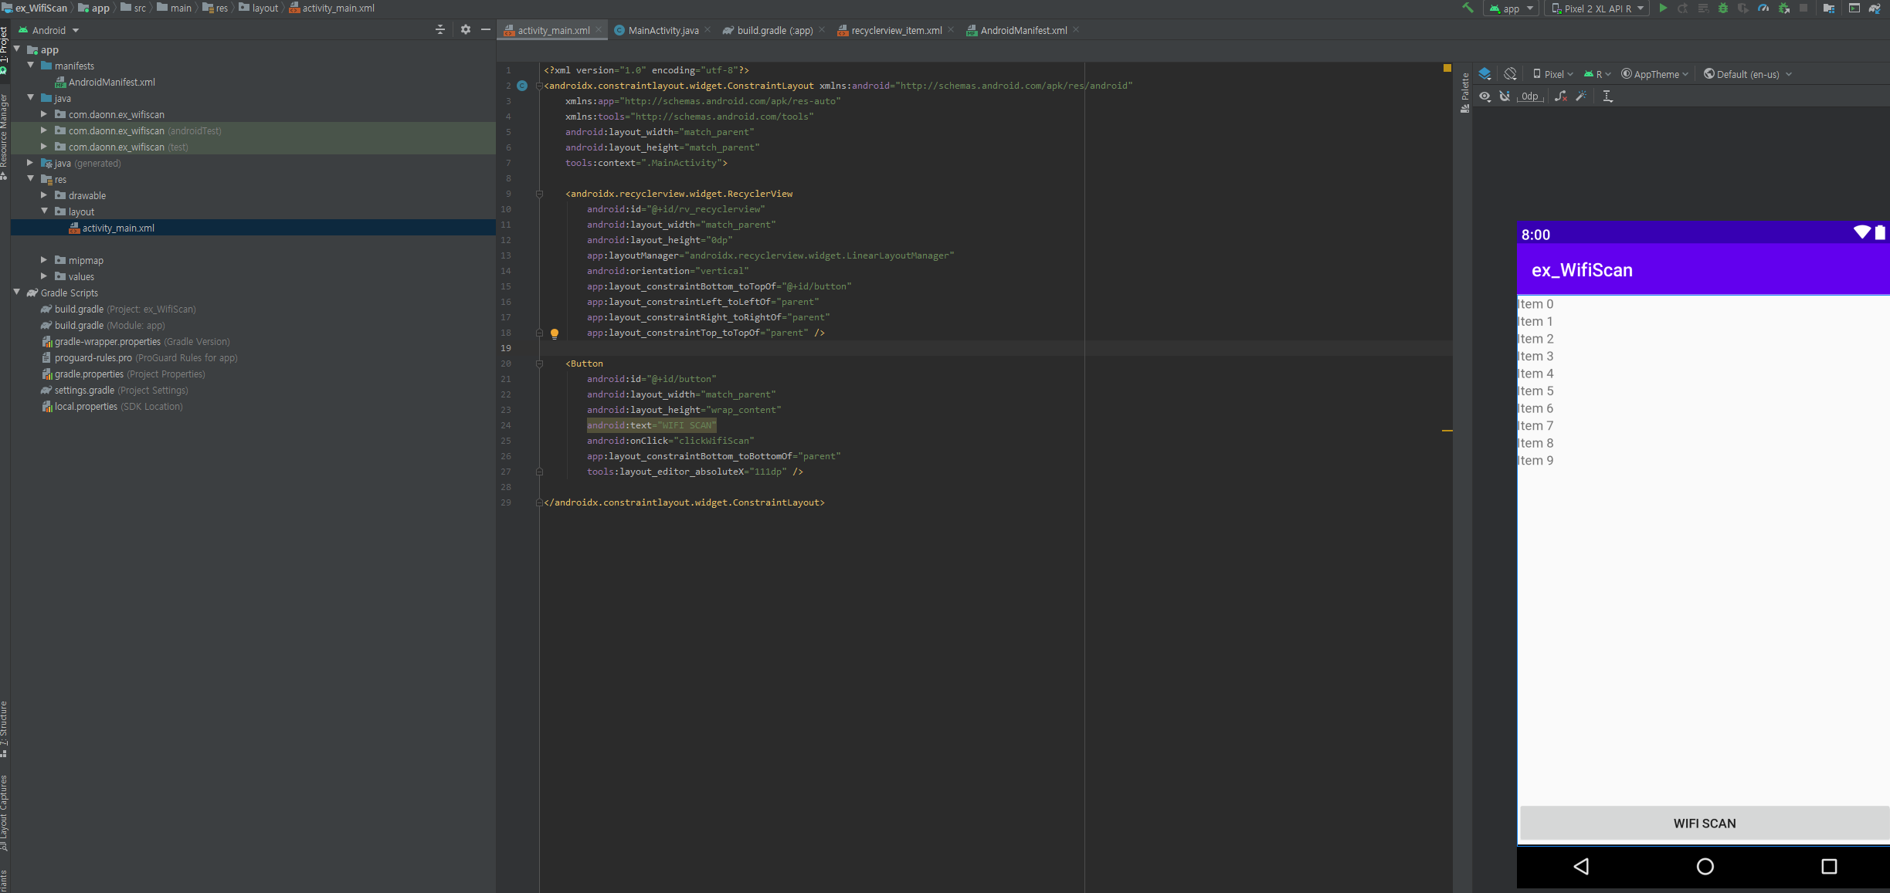Click the Infer Constraints magic wand
Screen dimensions: 1890x893
1581,96
